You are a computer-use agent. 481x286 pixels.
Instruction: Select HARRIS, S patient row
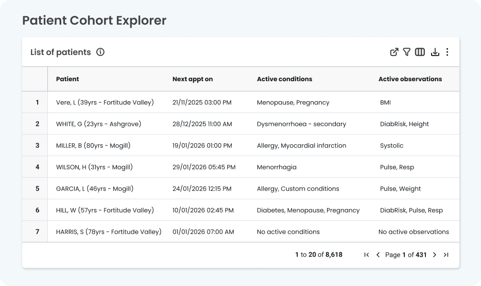coord(108,232)
